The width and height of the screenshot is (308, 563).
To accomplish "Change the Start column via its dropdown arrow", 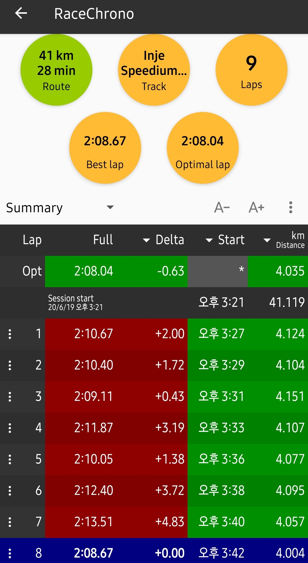I will [x=267, y=240].
